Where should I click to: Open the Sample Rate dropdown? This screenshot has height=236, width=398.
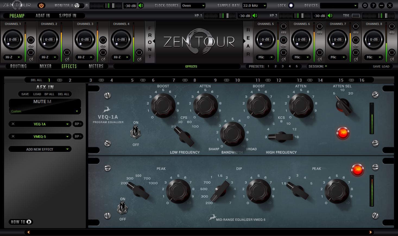point(254,5)
